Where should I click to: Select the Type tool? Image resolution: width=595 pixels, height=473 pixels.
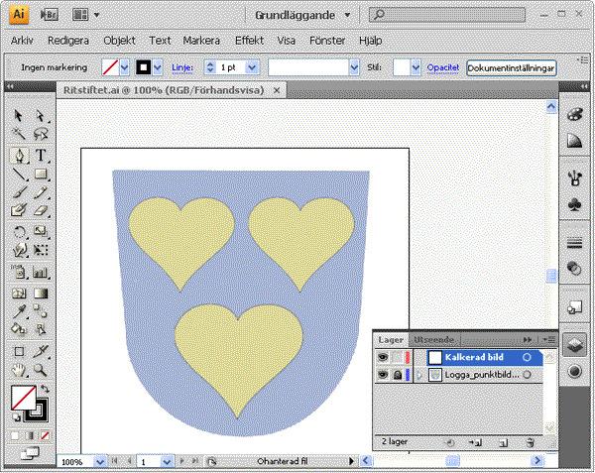tap(42, 156)
